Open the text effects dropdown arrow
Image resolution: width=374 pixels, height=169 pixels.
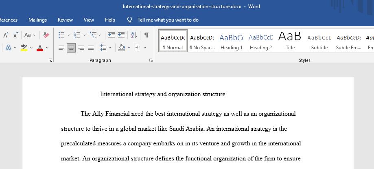pos(15,48)
